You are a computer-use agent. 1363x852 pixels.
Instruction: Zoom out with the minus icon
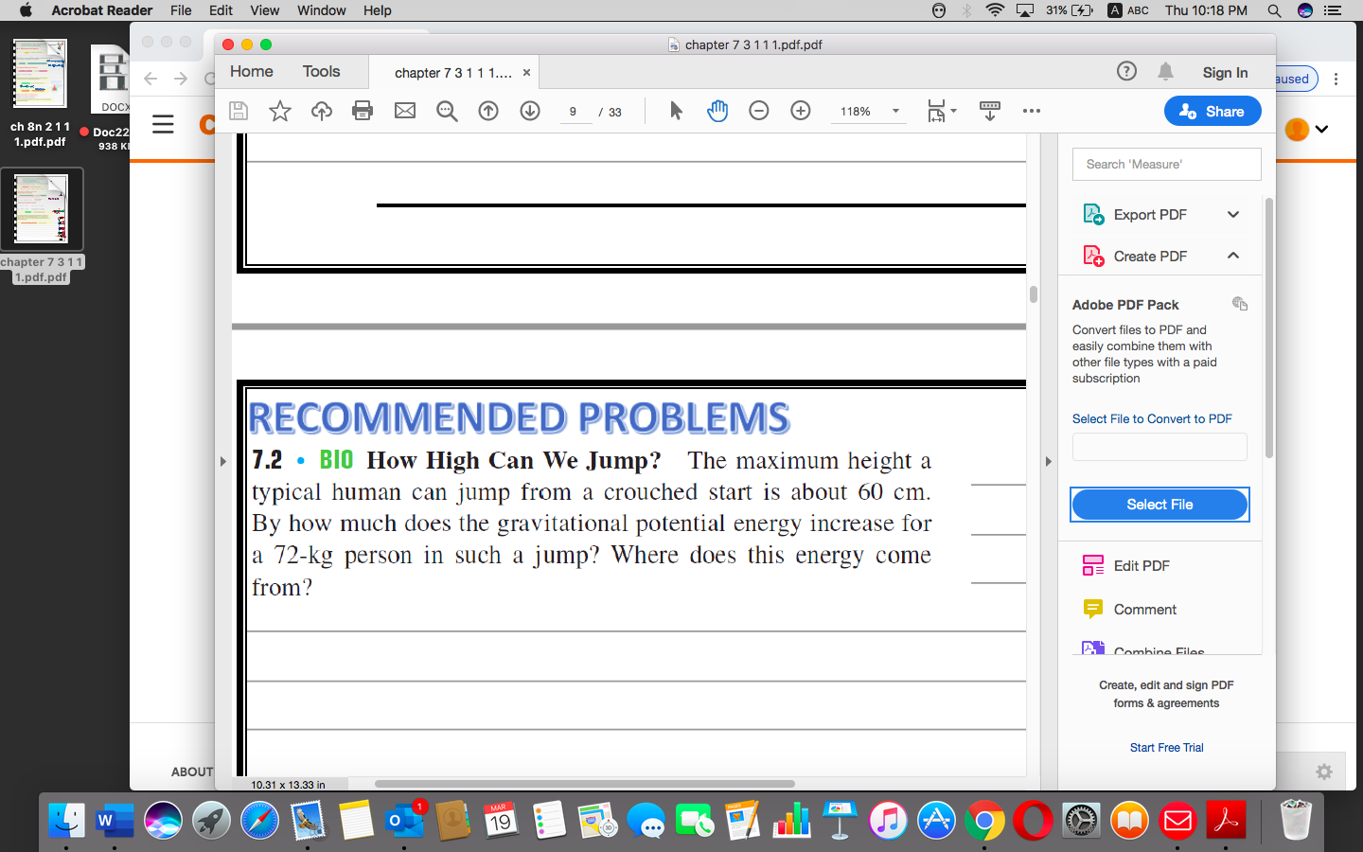pyautogui.click(x=759, y=111)
